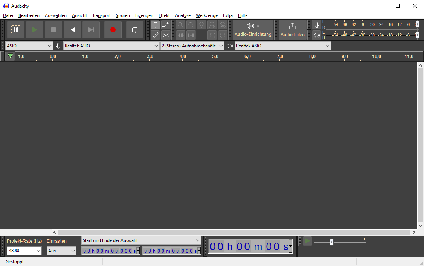Image resolution: width=424 pixels, height=266 pixels.
Task: Start recording with the red Record button
Action: point(113,30)
